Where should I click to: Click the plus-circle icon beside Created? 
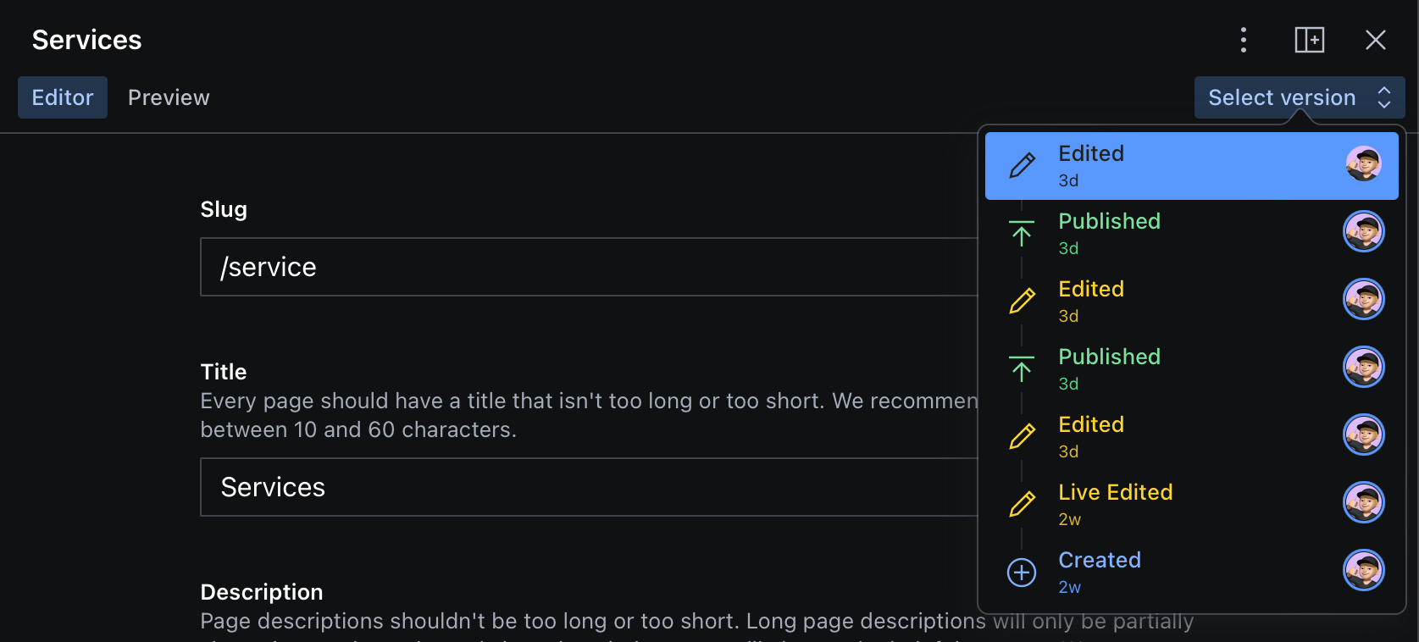(x=1022, y=571)
